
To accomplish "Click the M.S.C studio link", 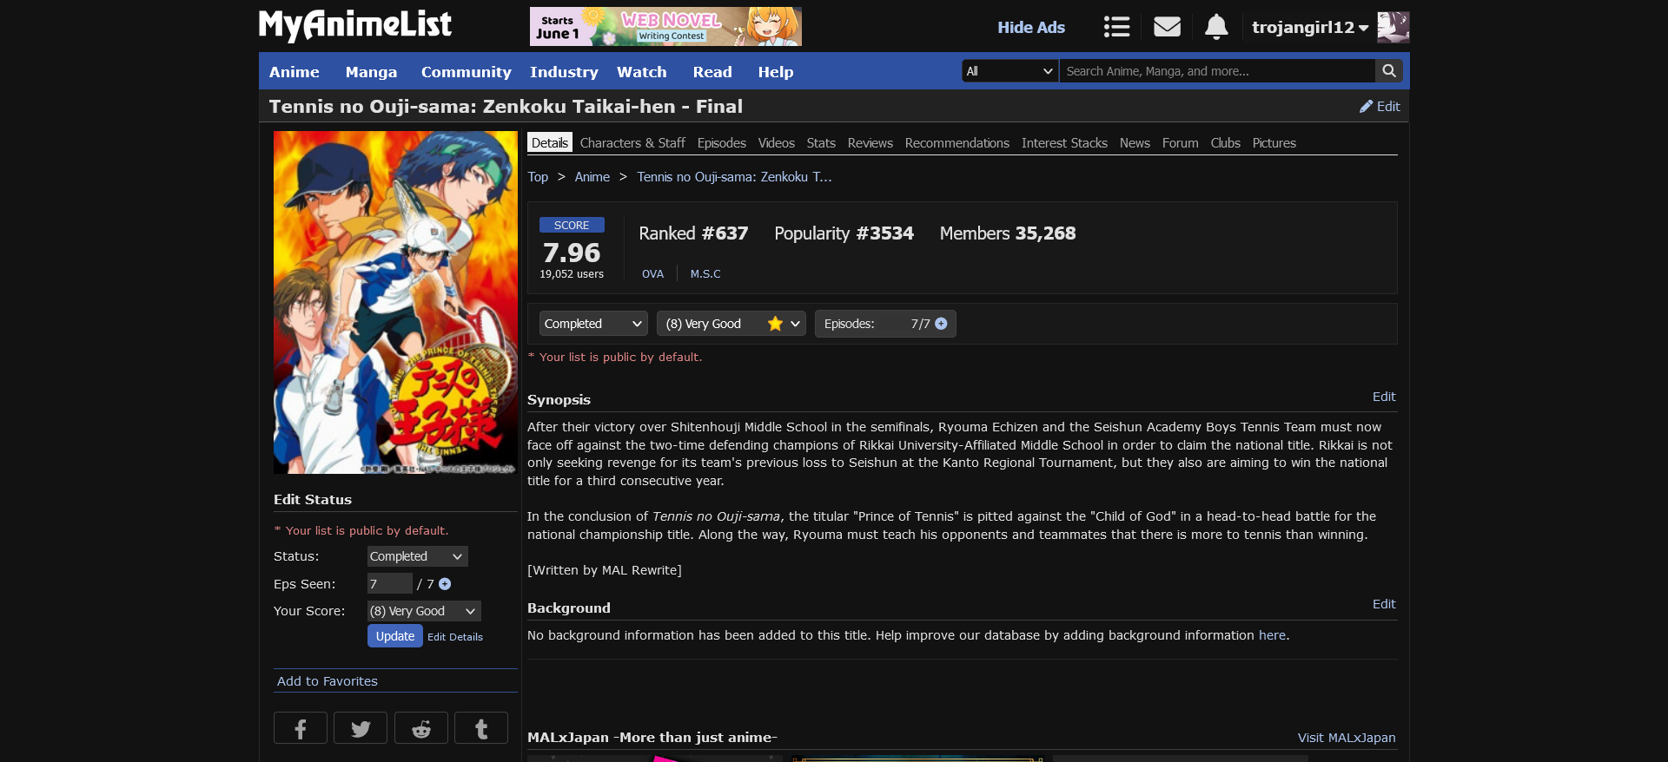I will pos(705,274).
